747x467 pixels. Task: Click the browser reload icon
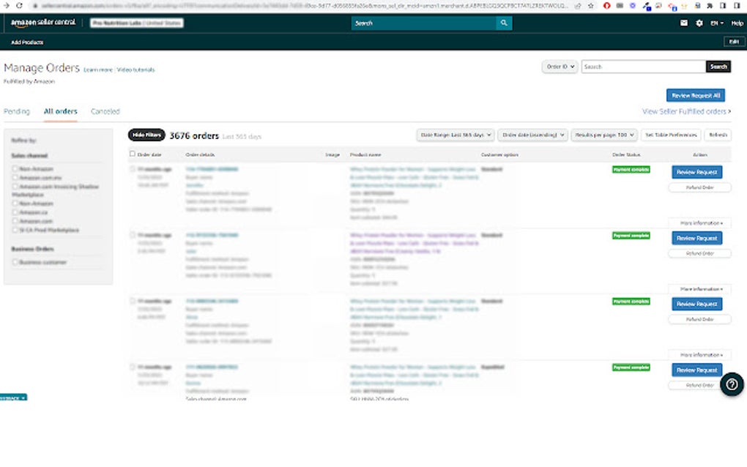pos(19,6)
